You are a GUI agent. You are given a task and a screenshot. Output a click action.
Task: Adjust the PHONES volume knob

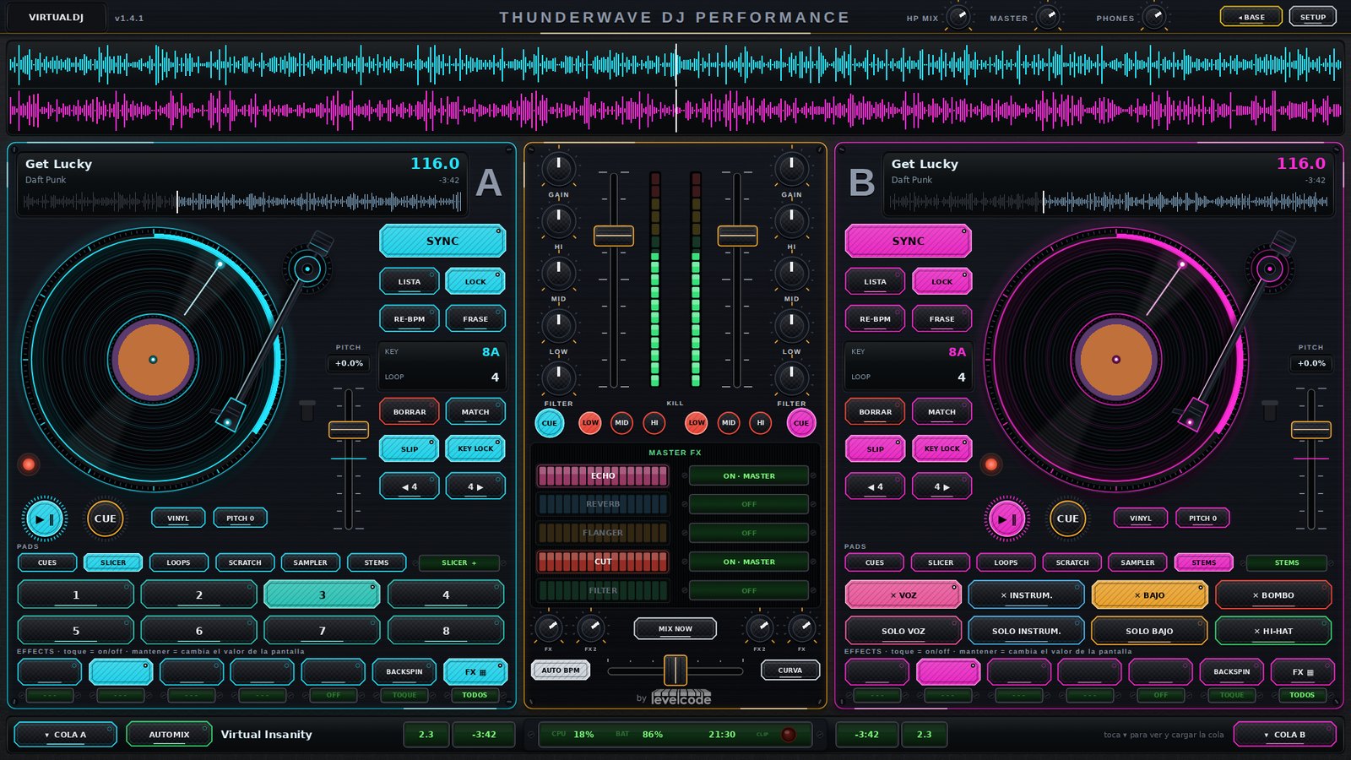1154,16
